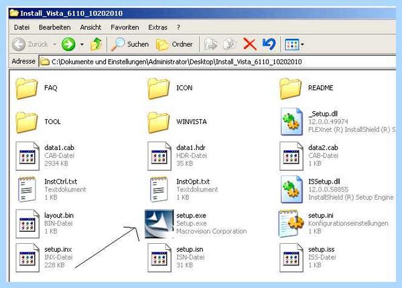Open the Views dropdown arrow
This screenshot has height=288, width=402.
303,45
